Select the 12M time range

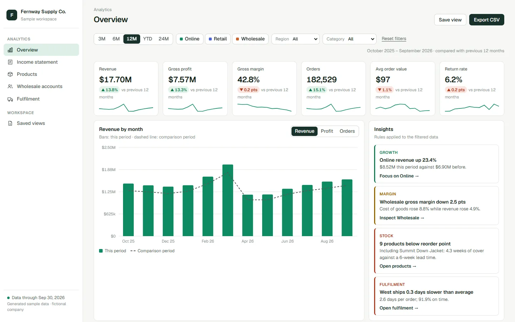pyautogui.click(x=132, y=39)
